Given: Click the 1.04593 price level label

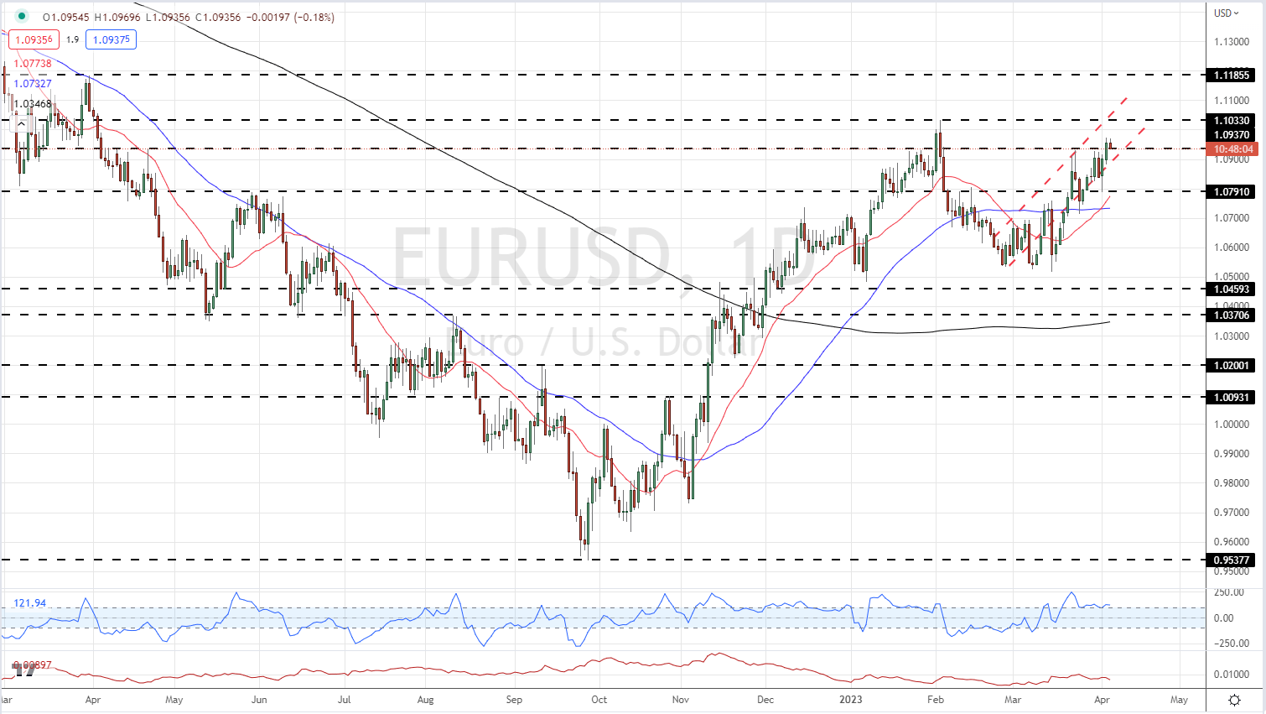Looking at the screenshot, I should pyautogui.click(x=1232, y=289).
